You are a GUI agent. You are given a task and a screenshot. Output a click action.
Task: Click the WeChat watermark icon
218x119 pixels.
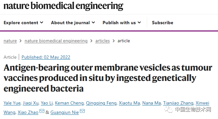(x=169, y=110)
